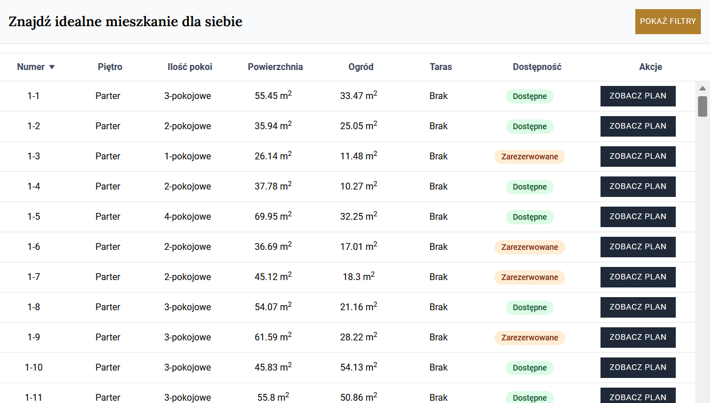Click the scrollbar up arrow
The image size is (710, 403).
[703, 88]
